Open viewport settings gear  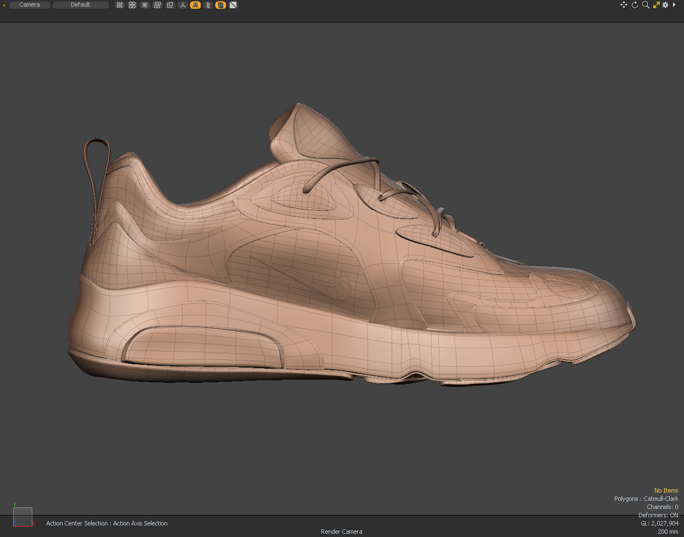point(665,5)
